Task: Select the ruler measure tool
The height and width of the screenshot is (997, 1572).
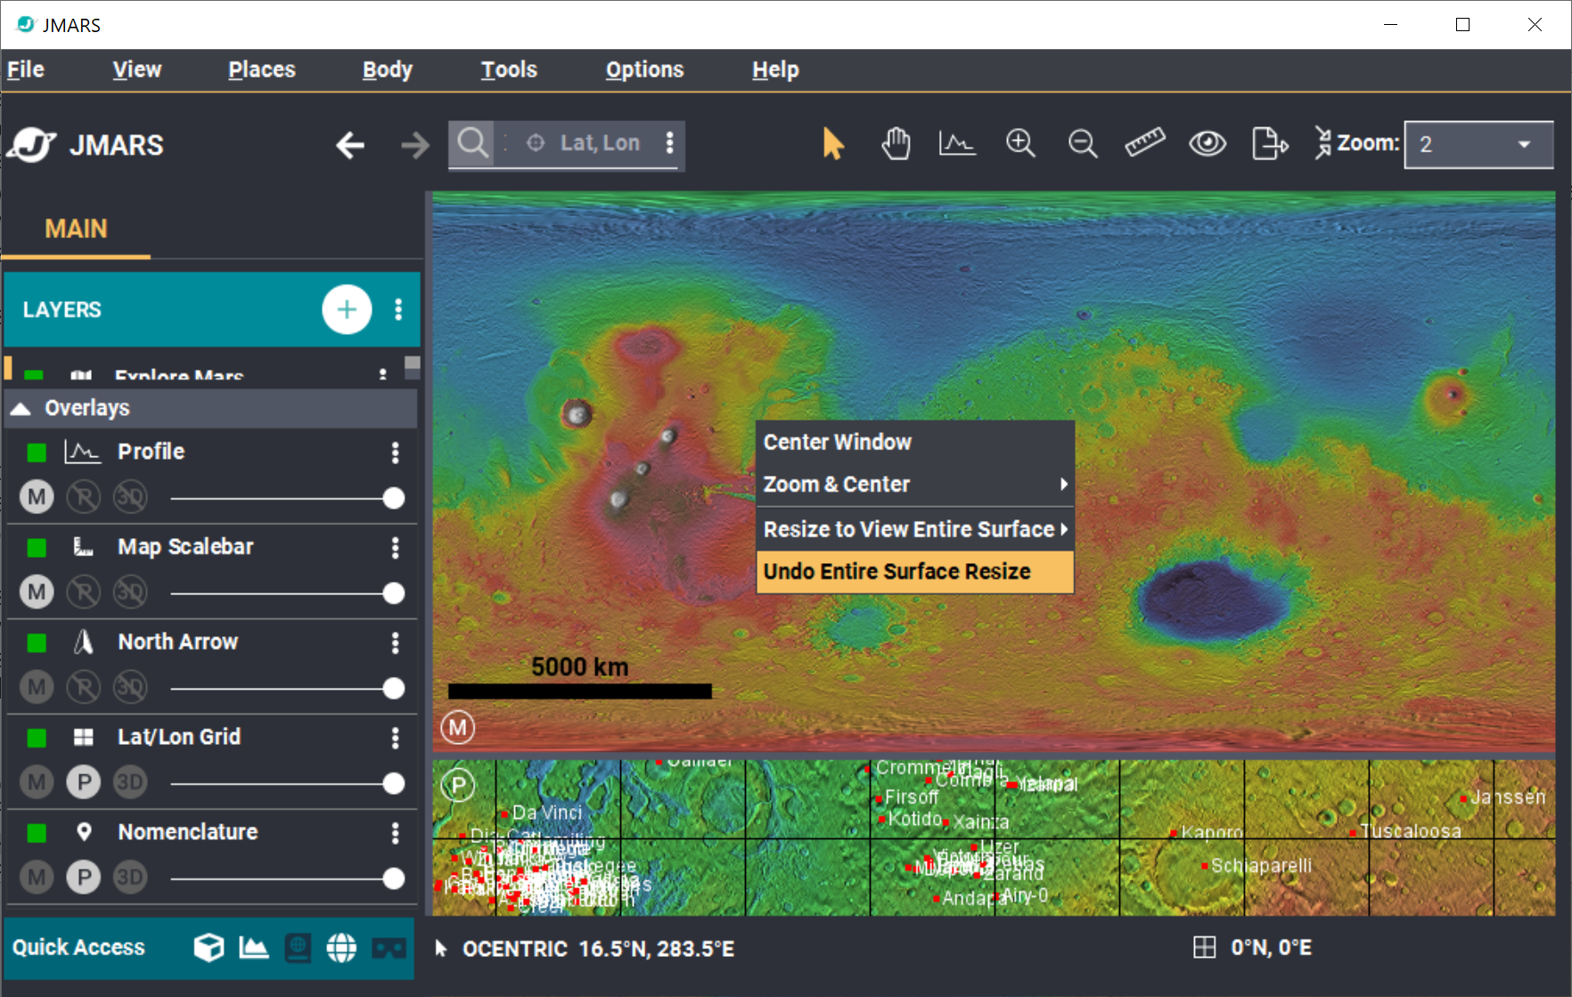Action: (1145, 143)
